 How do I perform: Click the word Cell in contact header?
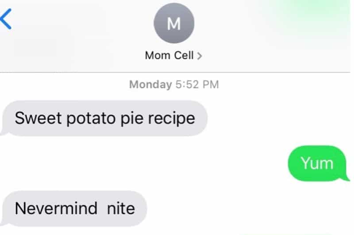point(184,55)
